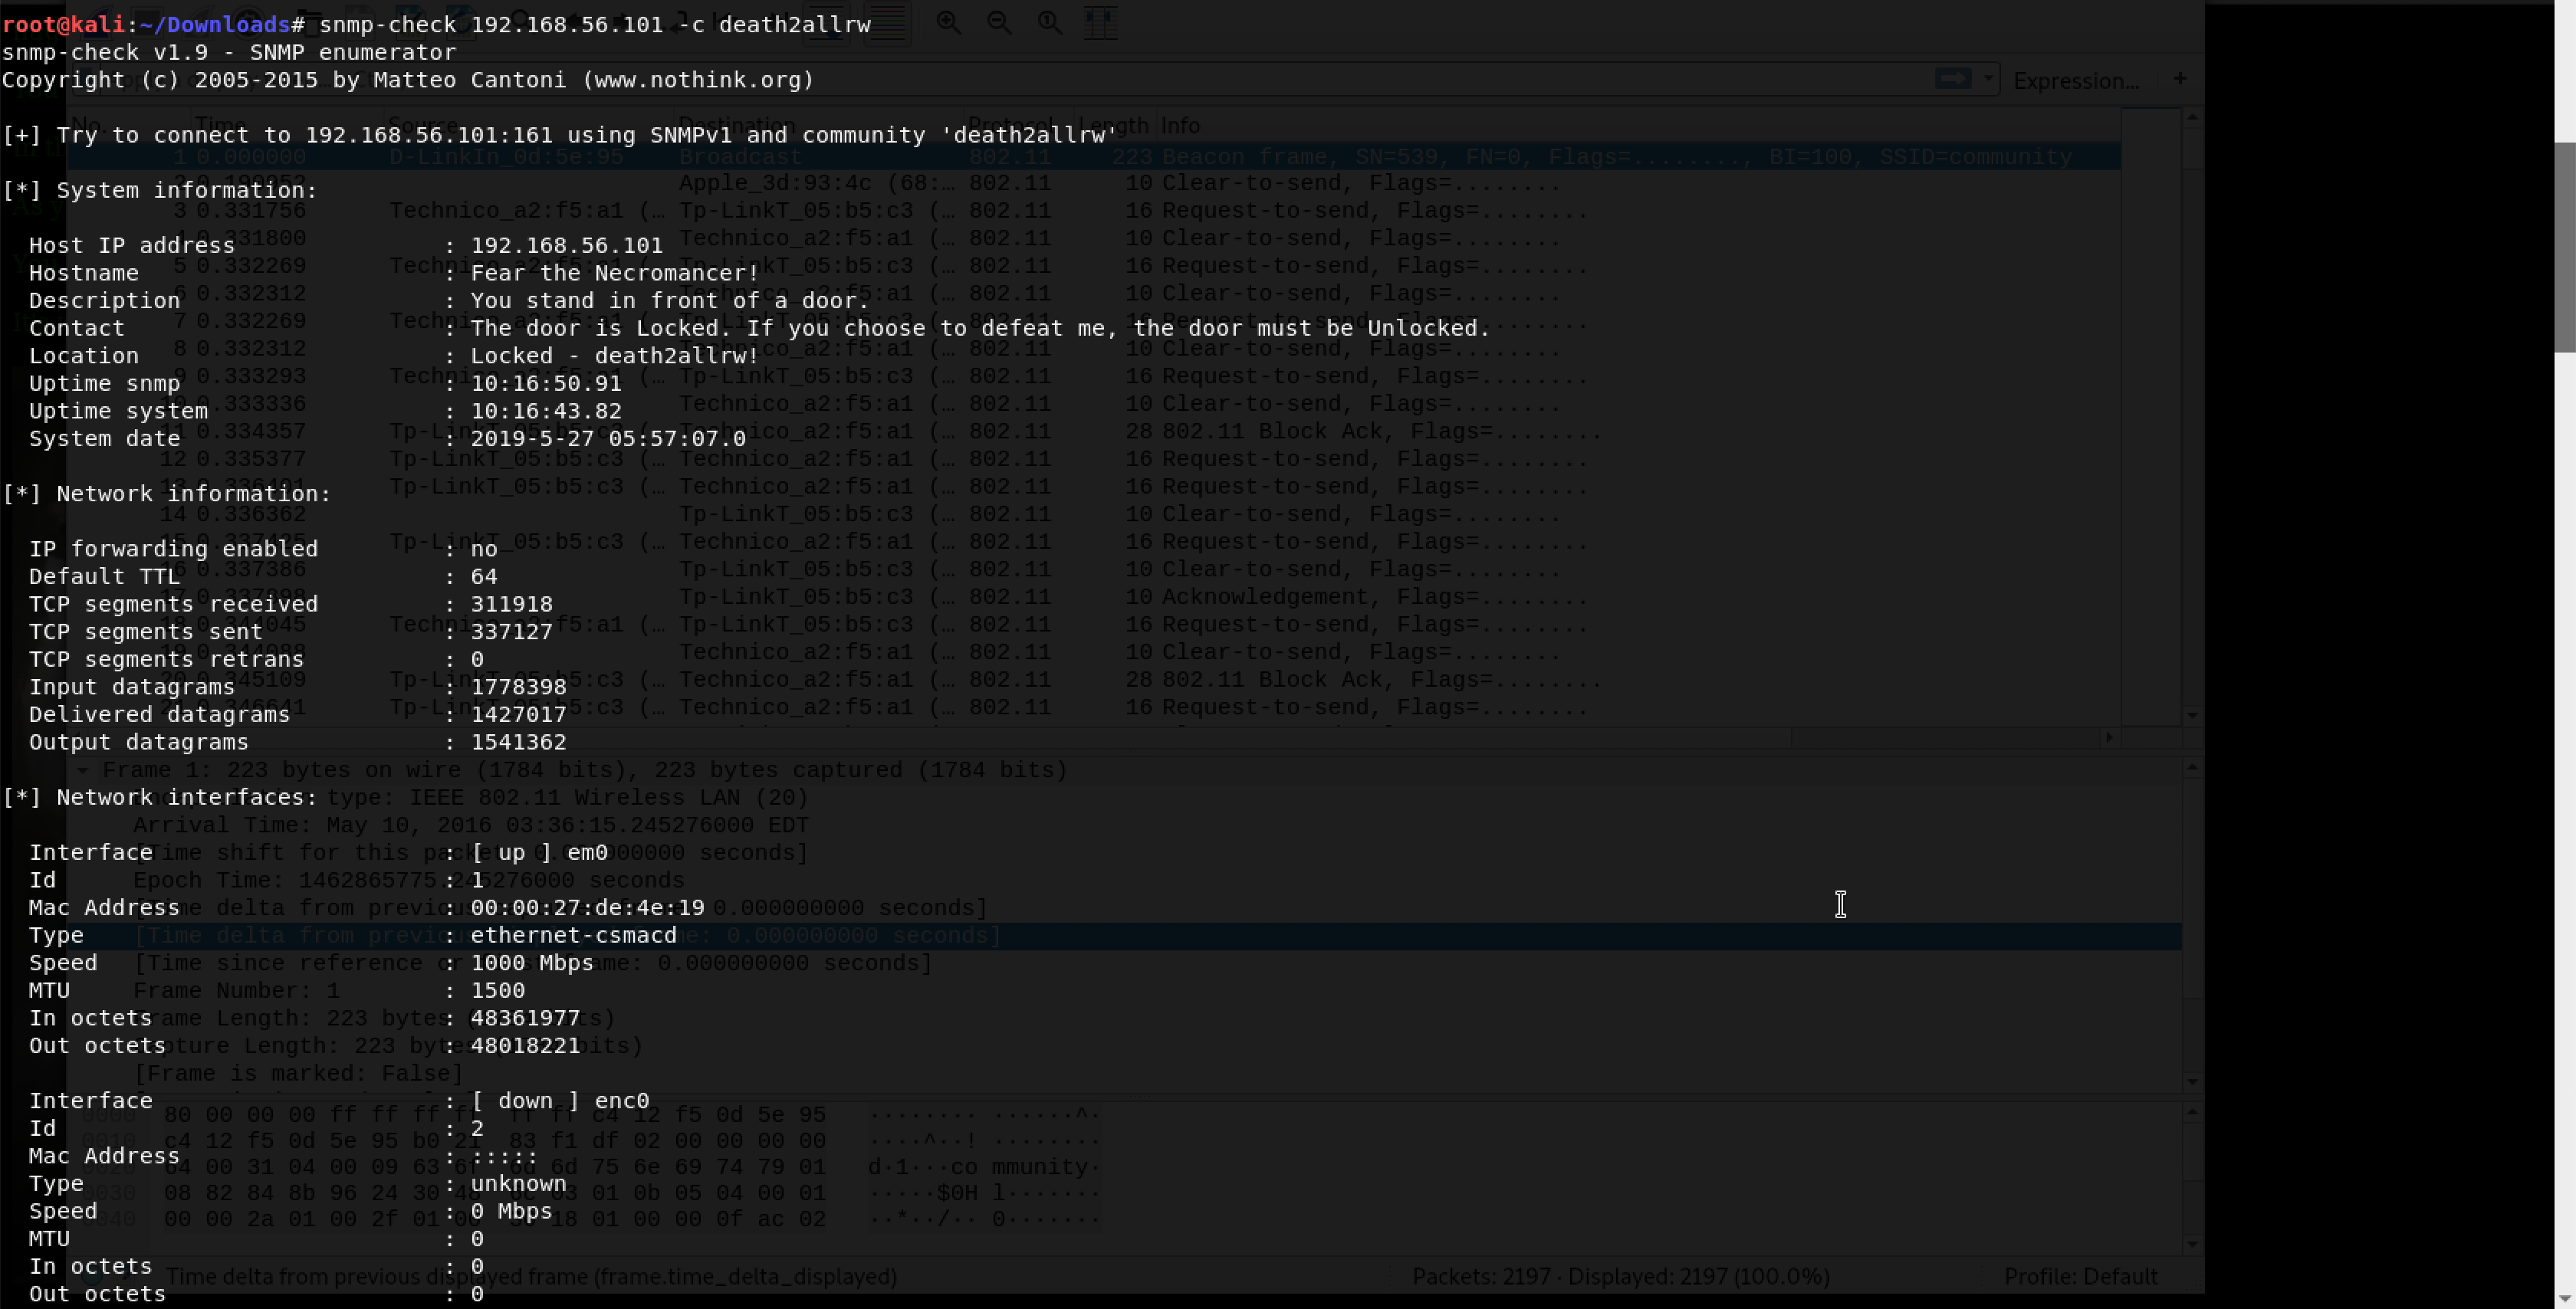
Task: Click the '[ up ] em0' interface line
Action: (x=539, y=853)
